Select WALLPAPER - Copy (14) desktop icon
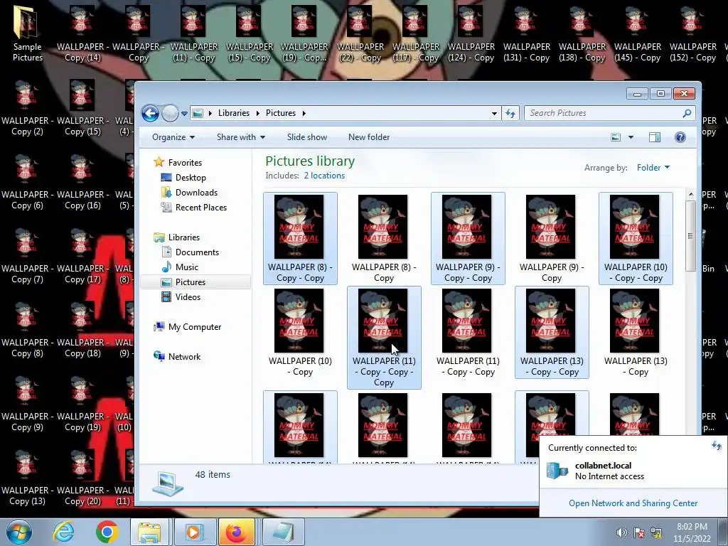728x546 pixels. pos(82,34)
